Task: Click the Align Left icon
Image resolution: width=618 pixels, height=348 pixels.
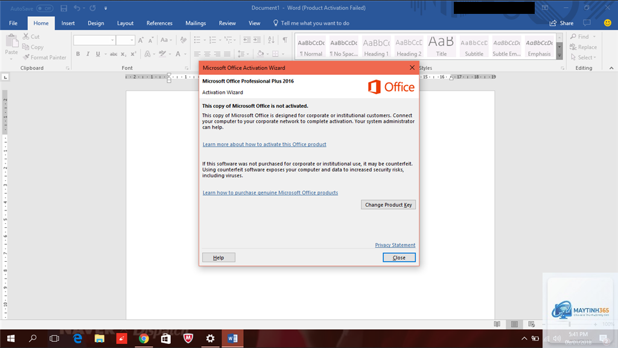Action: 197,54
